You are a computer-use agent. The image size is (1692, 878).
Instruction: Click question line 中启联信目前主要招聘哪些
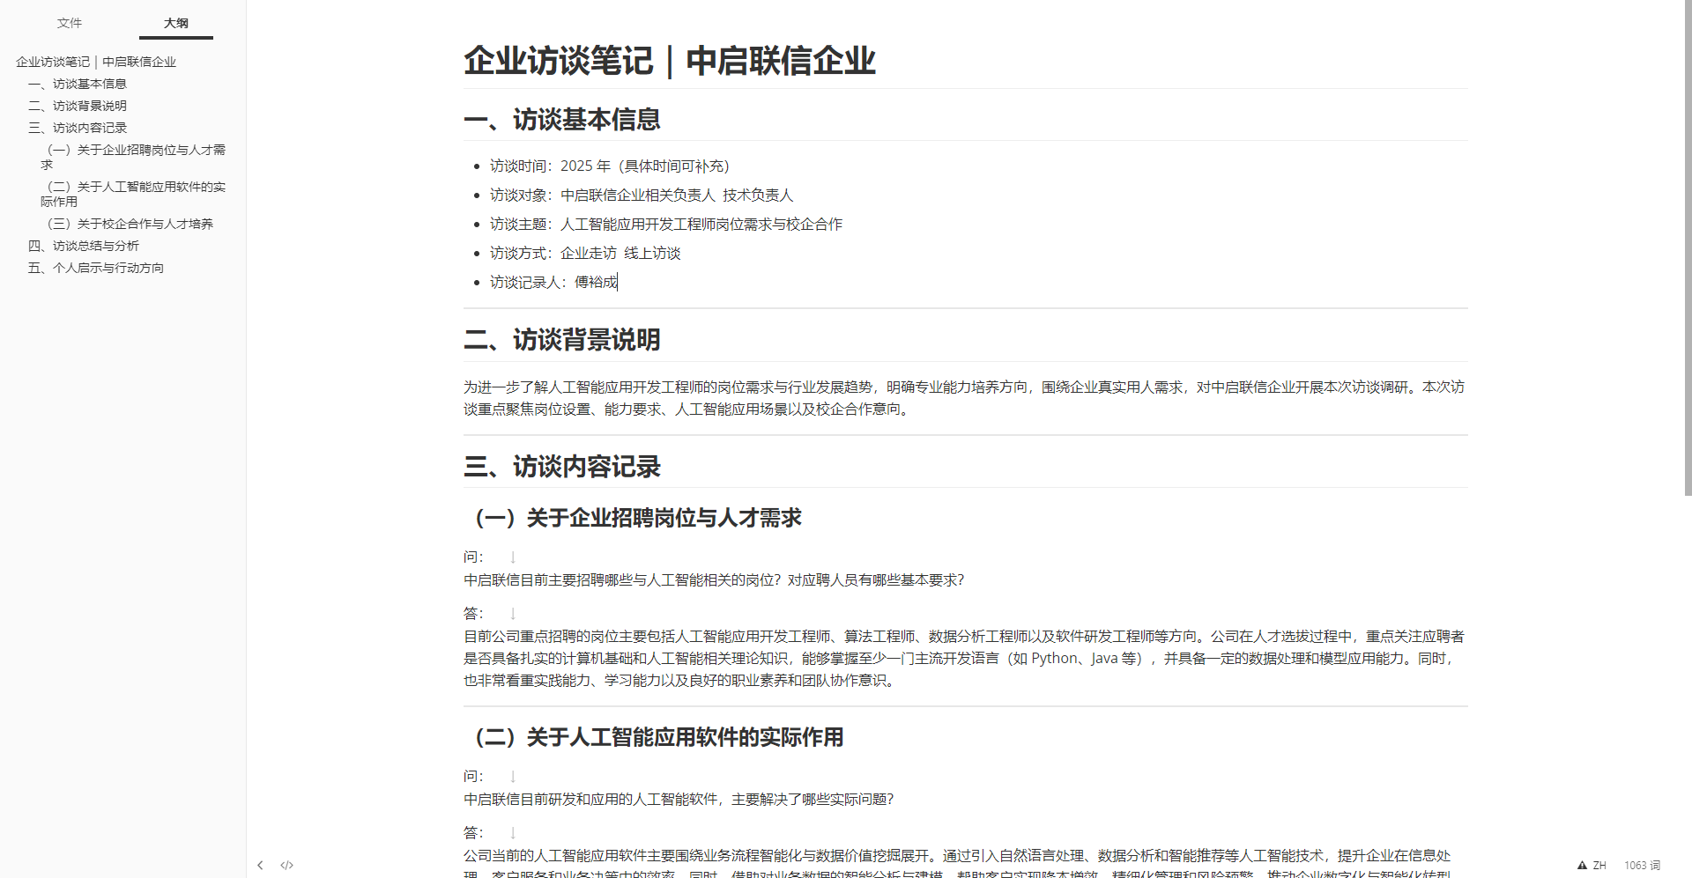[x=714, y=579]
